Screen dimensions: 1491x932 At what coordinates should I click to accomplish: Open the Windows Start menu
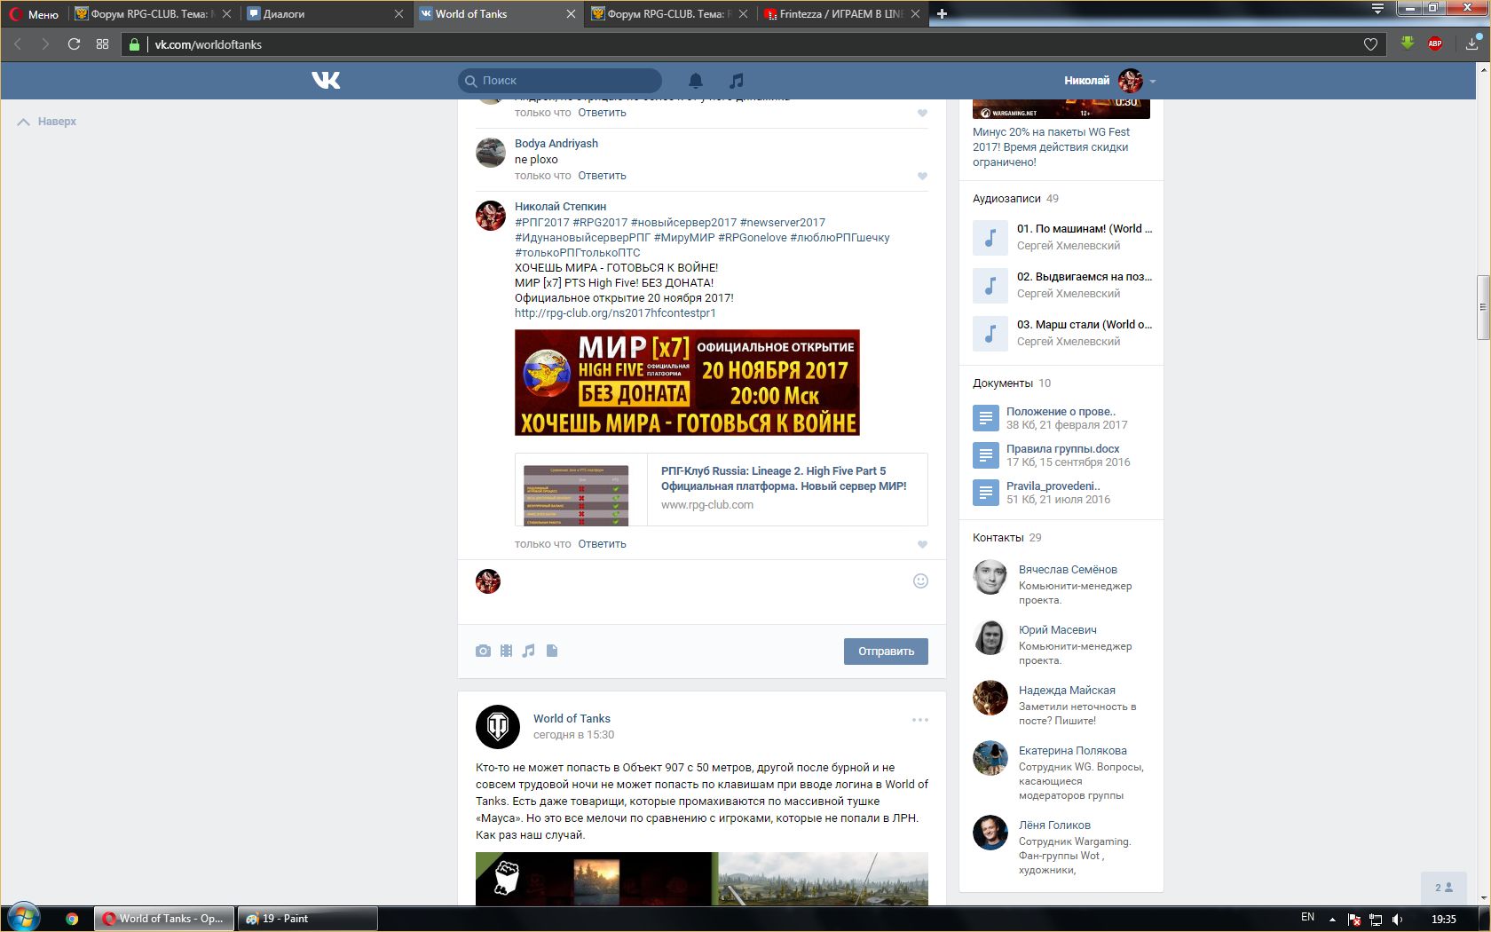(23, 918)
